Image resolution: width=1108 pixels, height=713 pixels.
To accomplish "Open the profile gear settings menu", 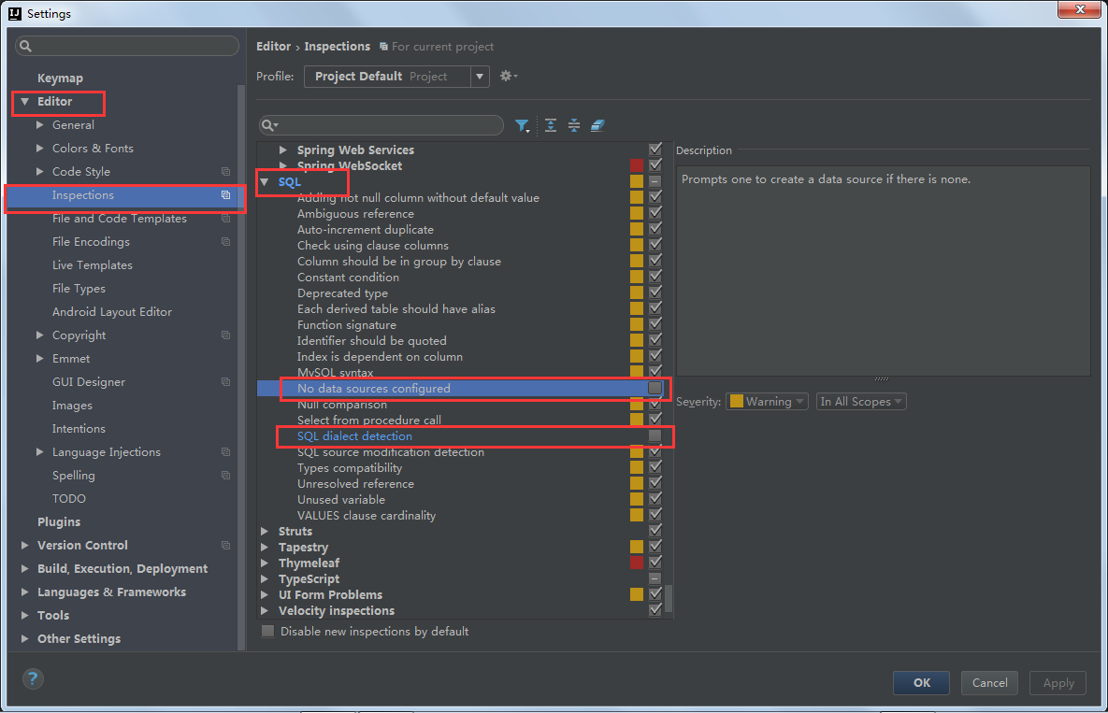I will point(508,77).
